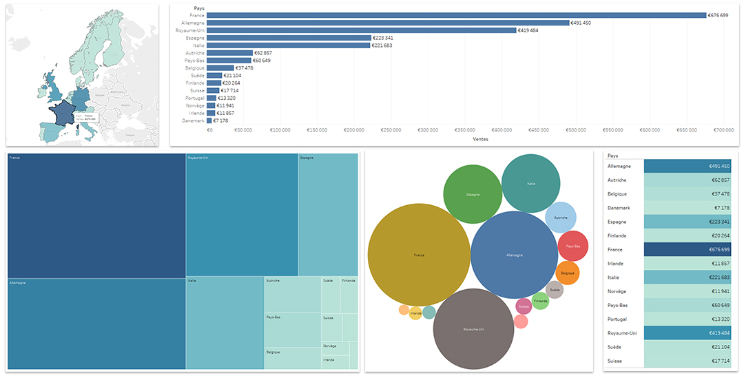The height and width of the screenshot is (380, 744).
Task: Click the Pays header above the bar chart
Action: (200, 8)
